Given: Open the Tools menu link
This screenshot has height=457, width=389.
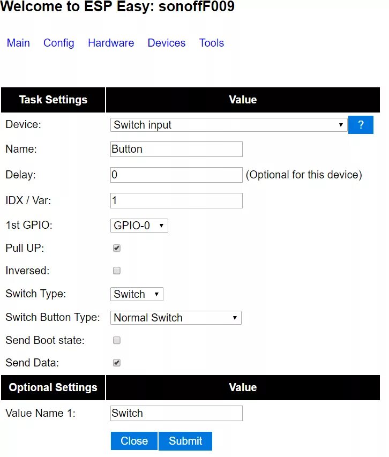Looking at the screenshot, I should coord(212,43).
